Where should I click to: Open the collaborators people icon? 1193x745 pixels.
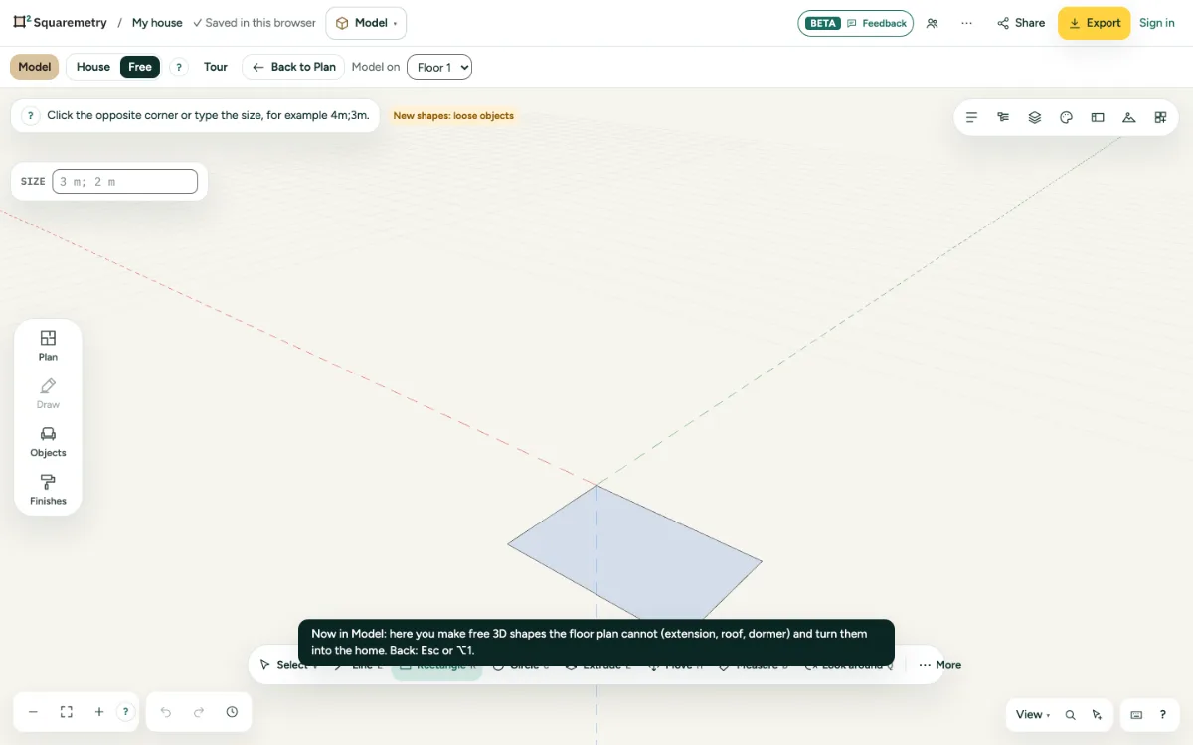point(932,23)
